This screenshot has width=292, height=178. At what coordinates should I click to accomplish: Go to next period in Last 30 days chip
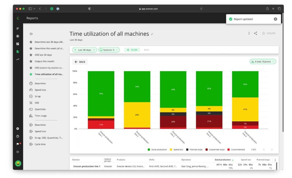click(x=94, y=50)
